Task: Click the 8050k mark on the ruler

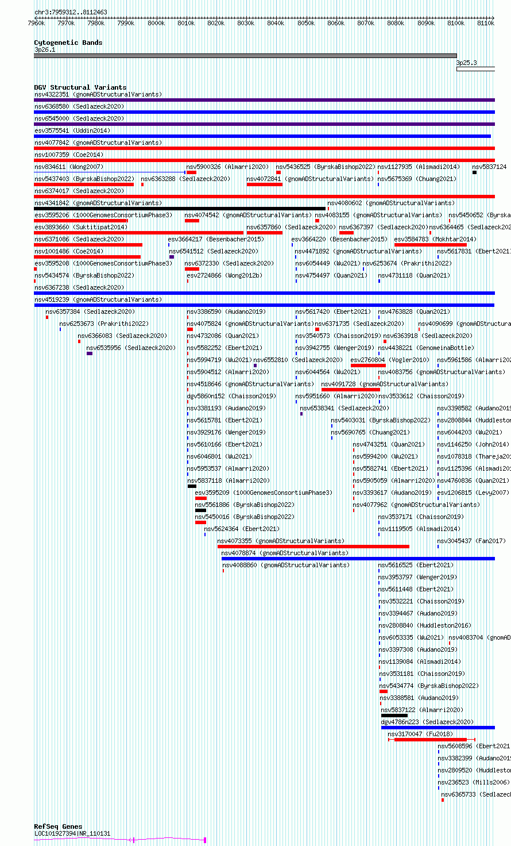Action: pos(306,23)
